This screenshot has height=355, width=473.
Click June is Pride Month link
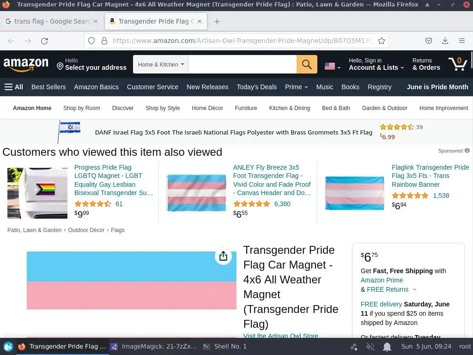pyautogui.click(x=437, y=87)
